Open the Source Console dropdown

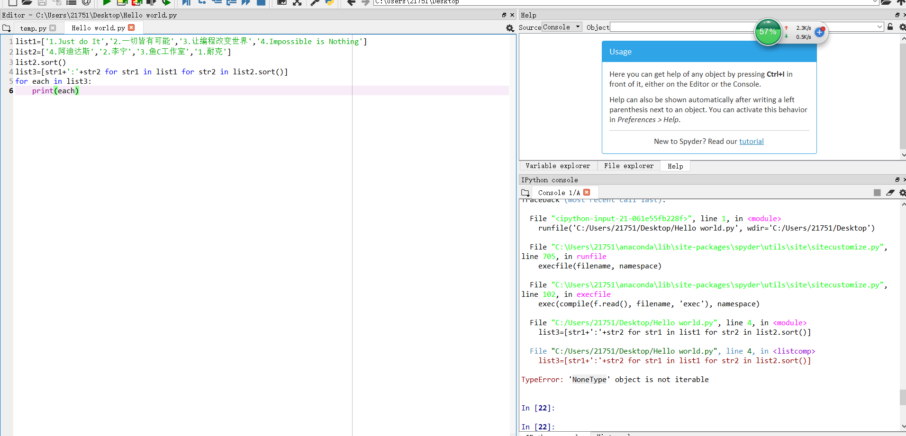click(x=562, y=27)
